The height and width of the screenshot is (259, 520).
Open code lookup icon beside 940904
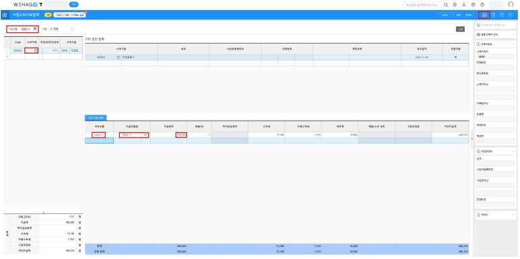point(118,57)
